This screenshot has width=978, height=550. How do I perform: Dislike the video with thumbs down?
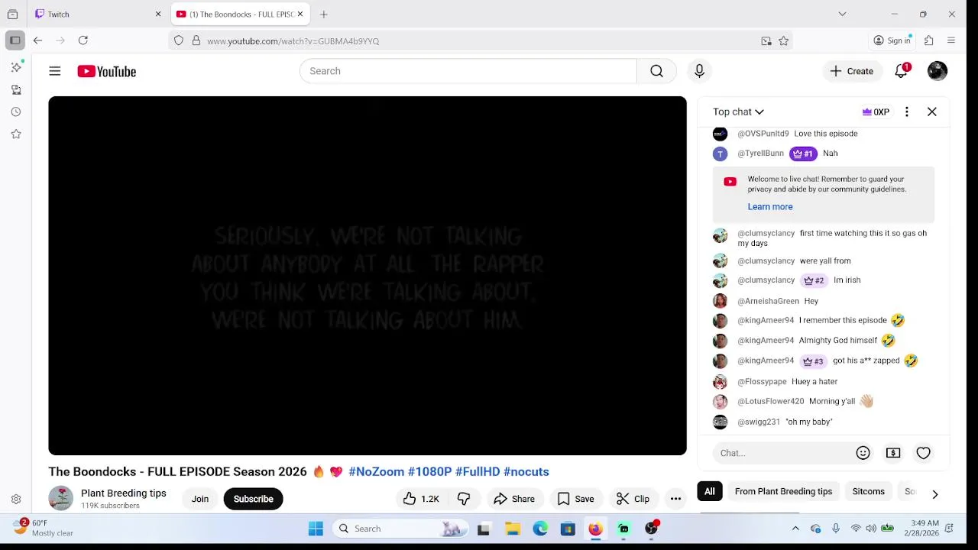[463, 499]
